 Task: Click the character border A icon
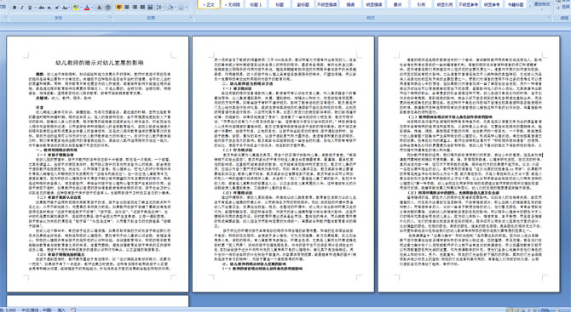tap(99, 8)
